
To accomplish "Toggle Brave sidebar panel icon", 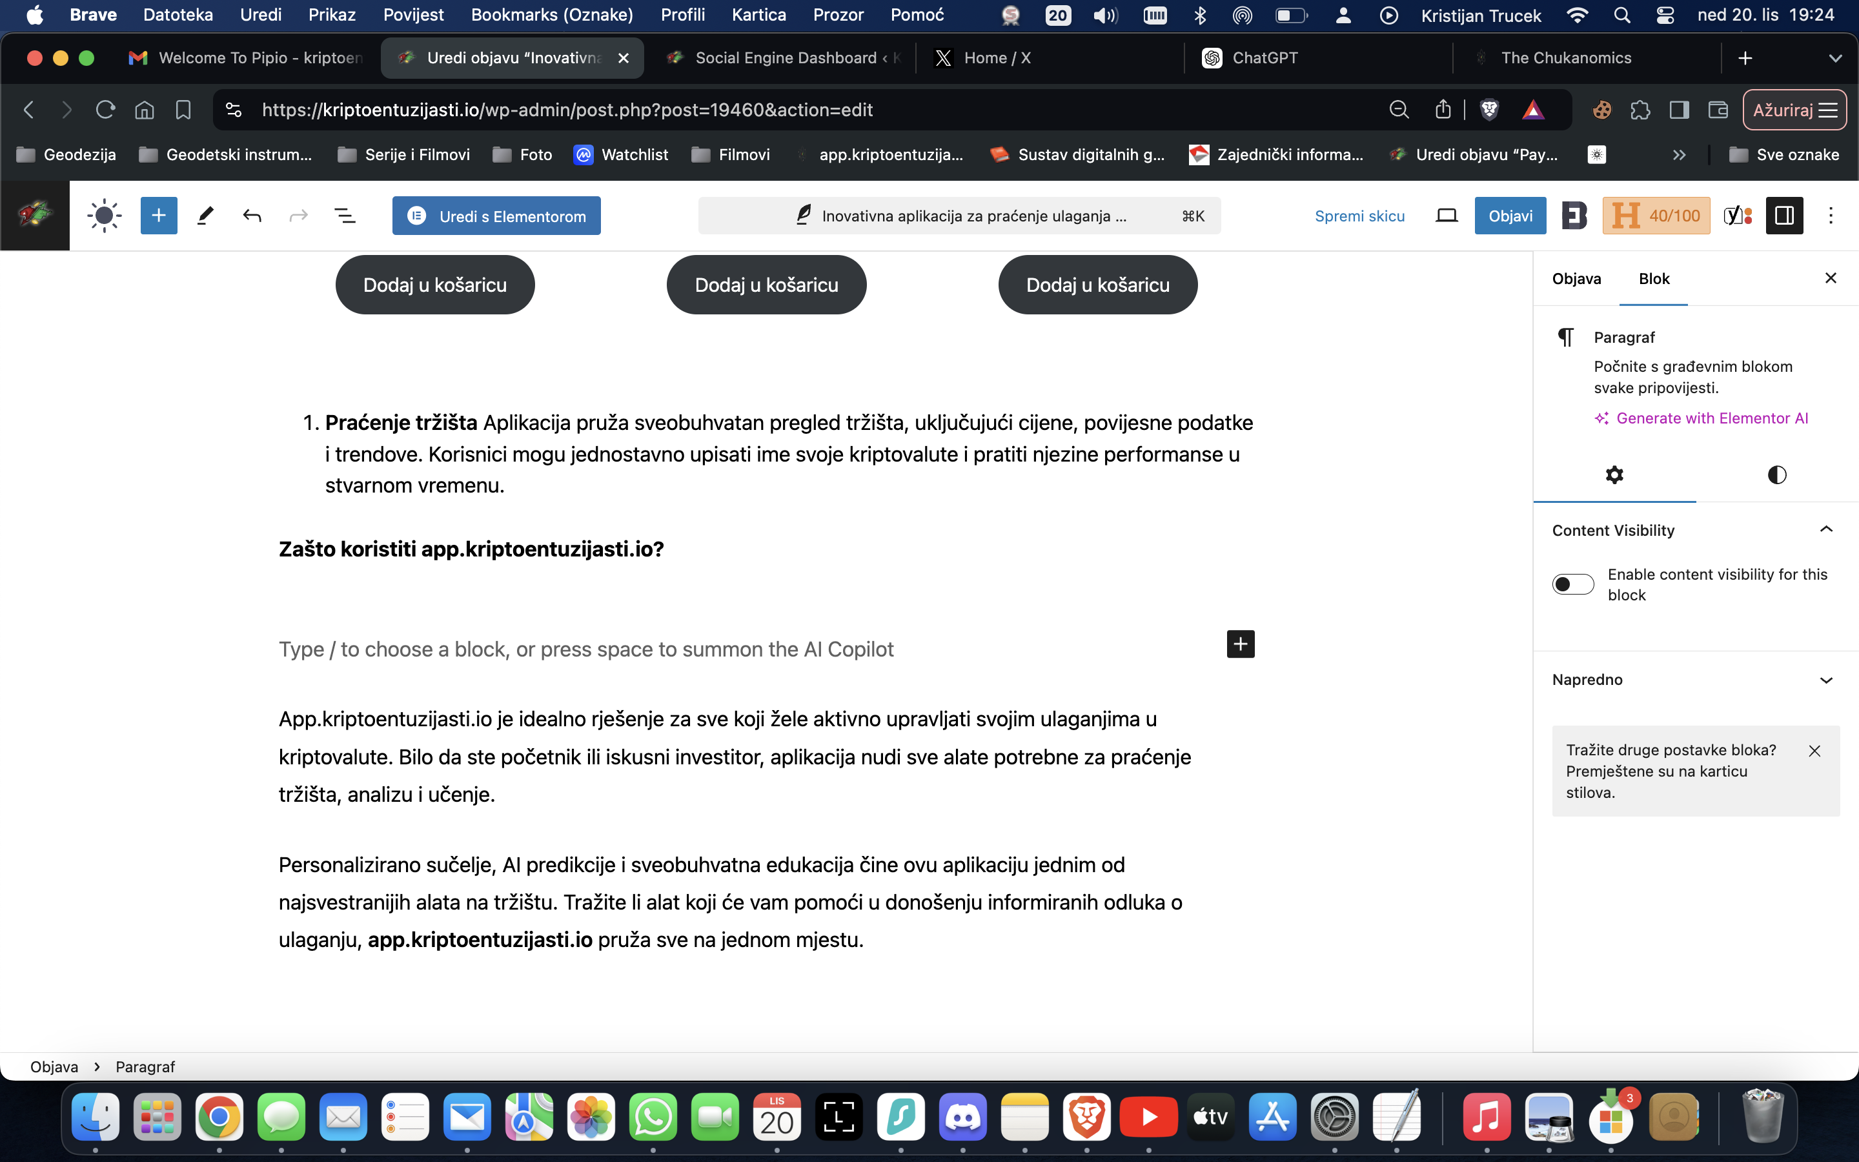I will pyautogui.click(x=1680, y=110).
